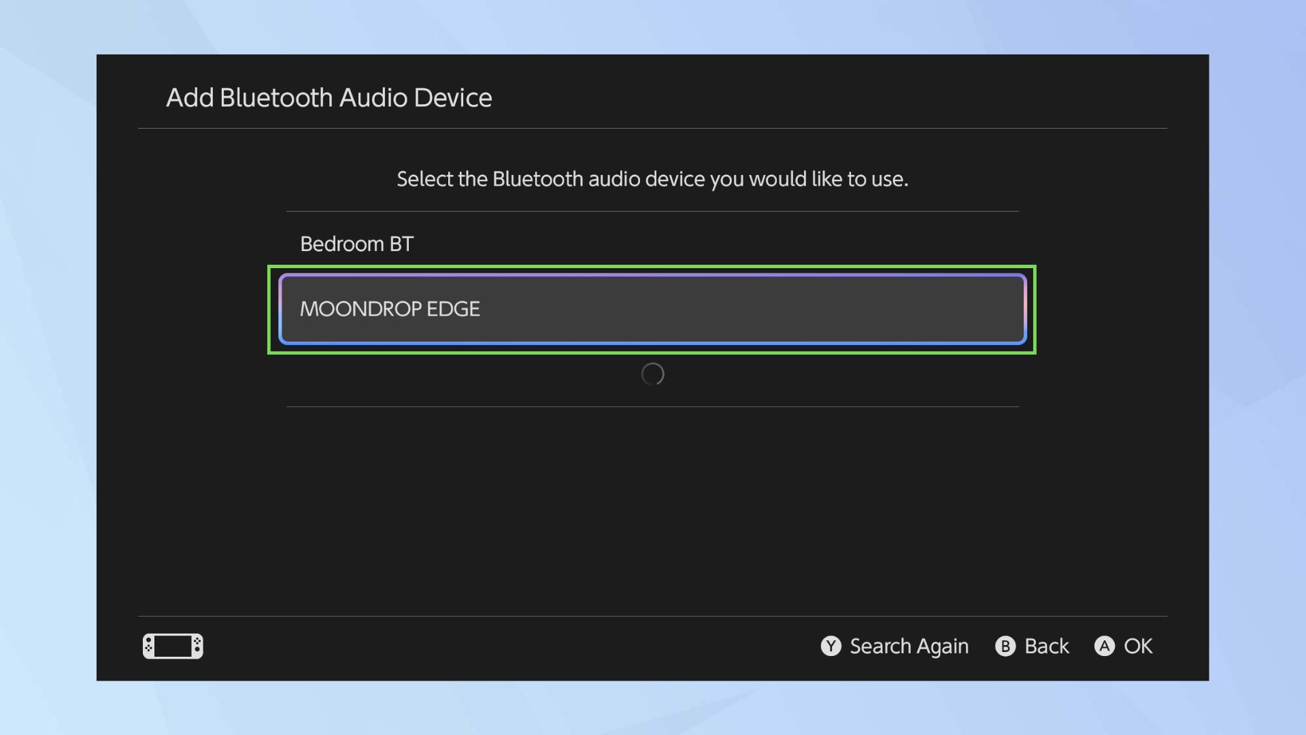
Task: Click the handheld console icon's screen
Action: tap(173, 646)
